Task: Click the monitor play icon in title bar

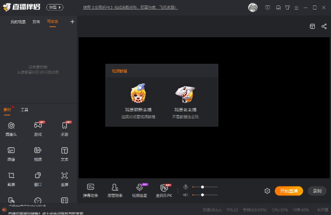Action: (268, 8)
